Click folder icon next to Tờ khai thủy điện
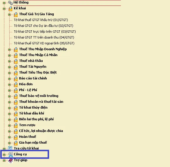 tap(16, 108)
